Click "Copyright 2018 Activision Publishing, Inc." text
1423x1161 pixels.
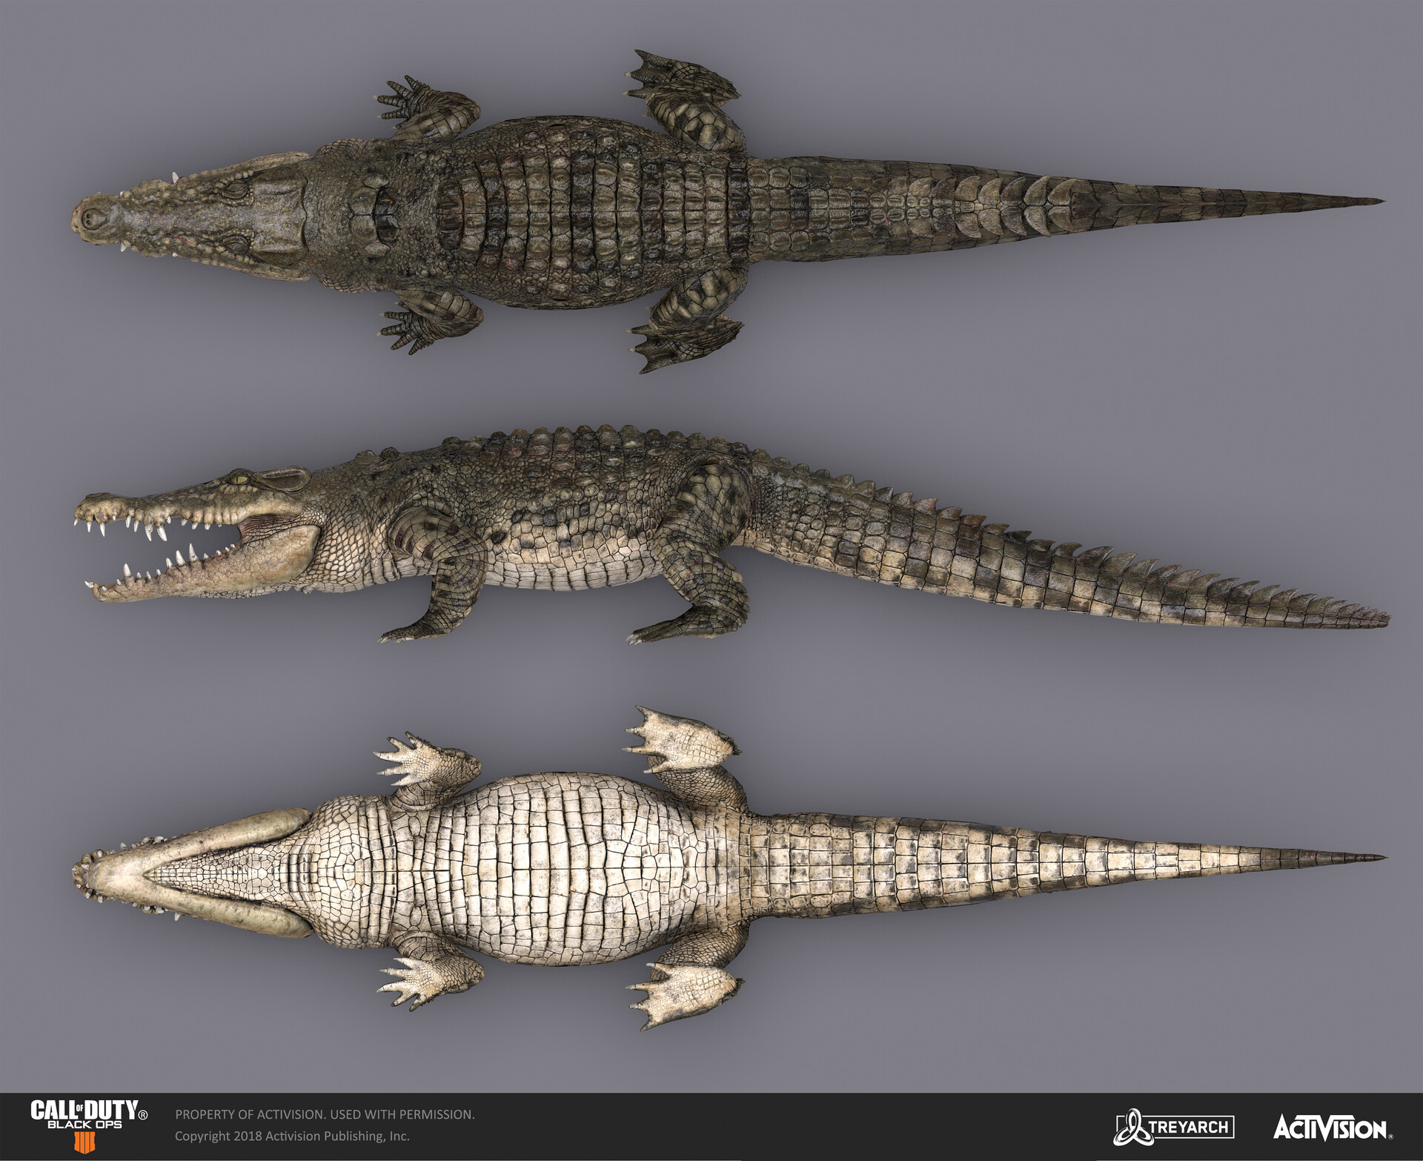(292, 1137)
